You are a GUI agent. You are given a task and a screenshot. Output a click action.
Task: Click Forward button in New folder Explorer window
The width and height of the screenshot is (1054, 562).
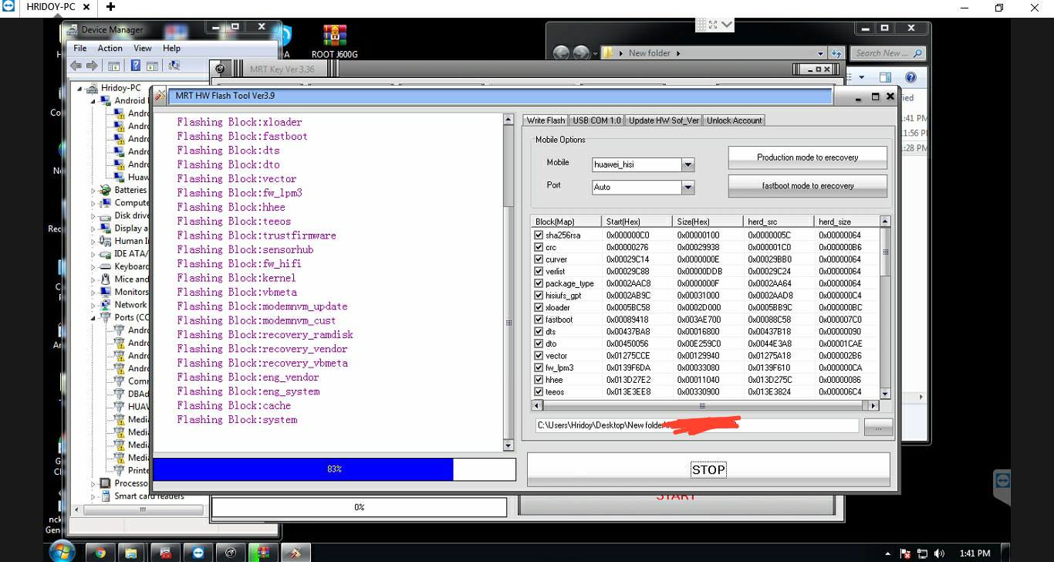click(580, 53)
